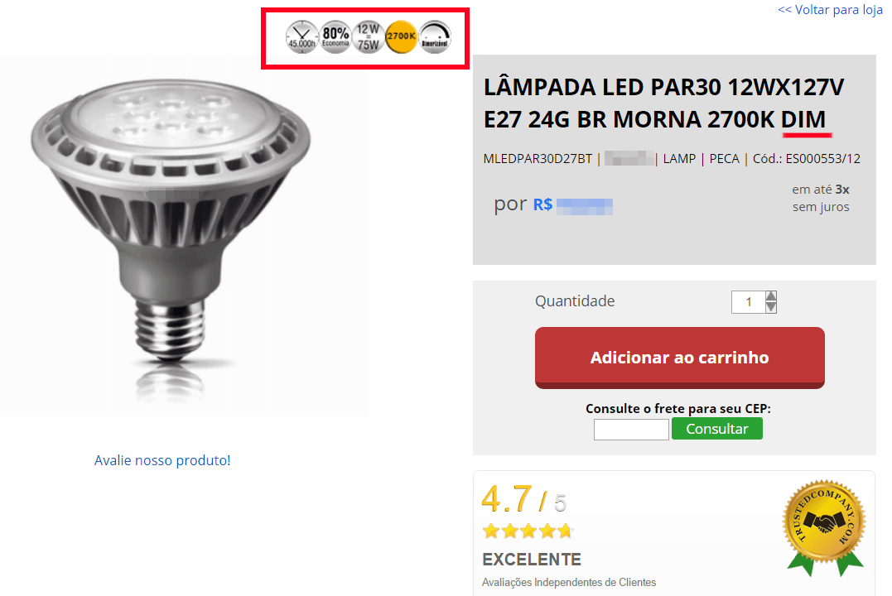Click Avaliações Independentes de Clientes text

(x=569, y=583)
